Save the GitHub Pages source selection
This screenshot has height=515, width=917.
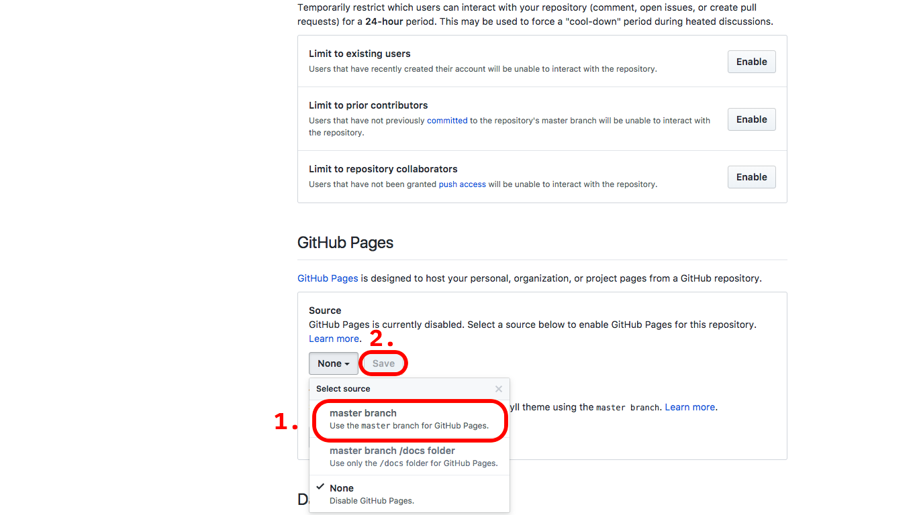(383, 363)
